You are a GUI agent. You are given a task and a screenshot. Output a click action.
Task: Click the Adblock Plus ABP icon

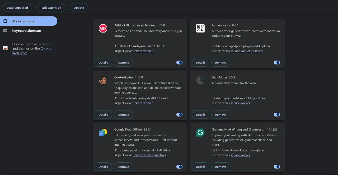(103, 28)
